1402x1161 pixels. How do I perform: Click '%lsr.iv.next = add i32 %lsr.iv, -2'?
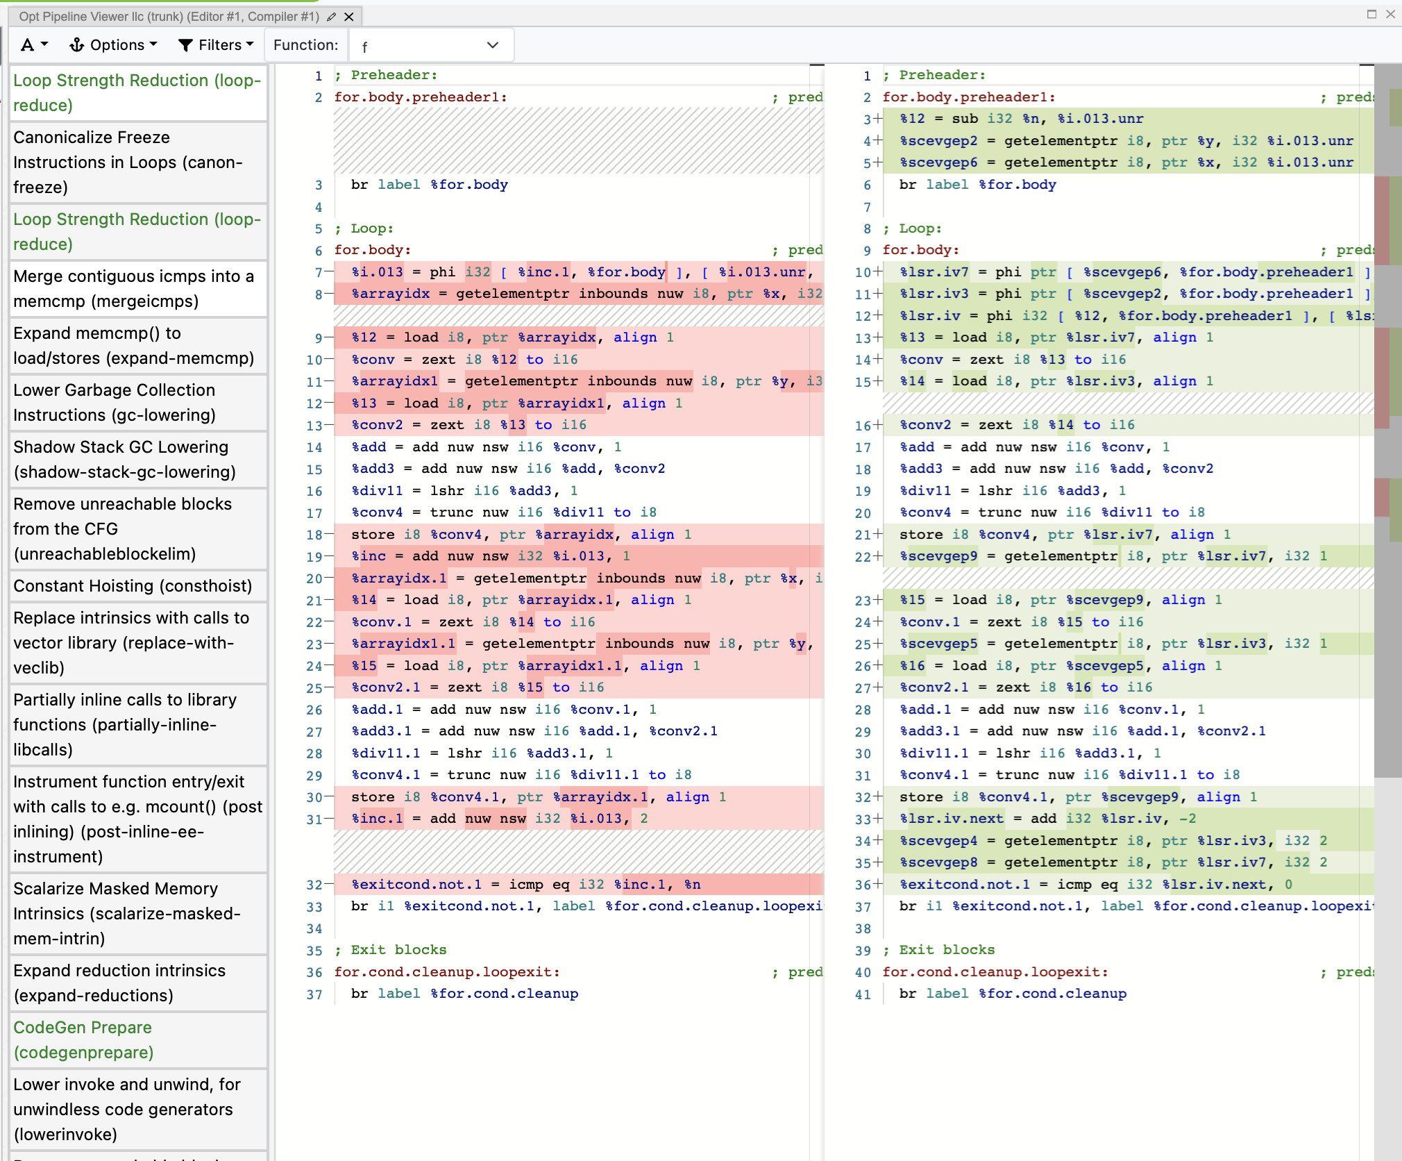pos(1048,819)
